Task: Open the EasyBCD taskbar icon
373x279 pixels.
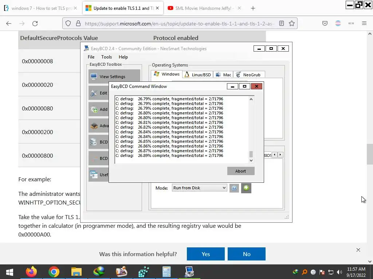Action: (x=189, y=272)
